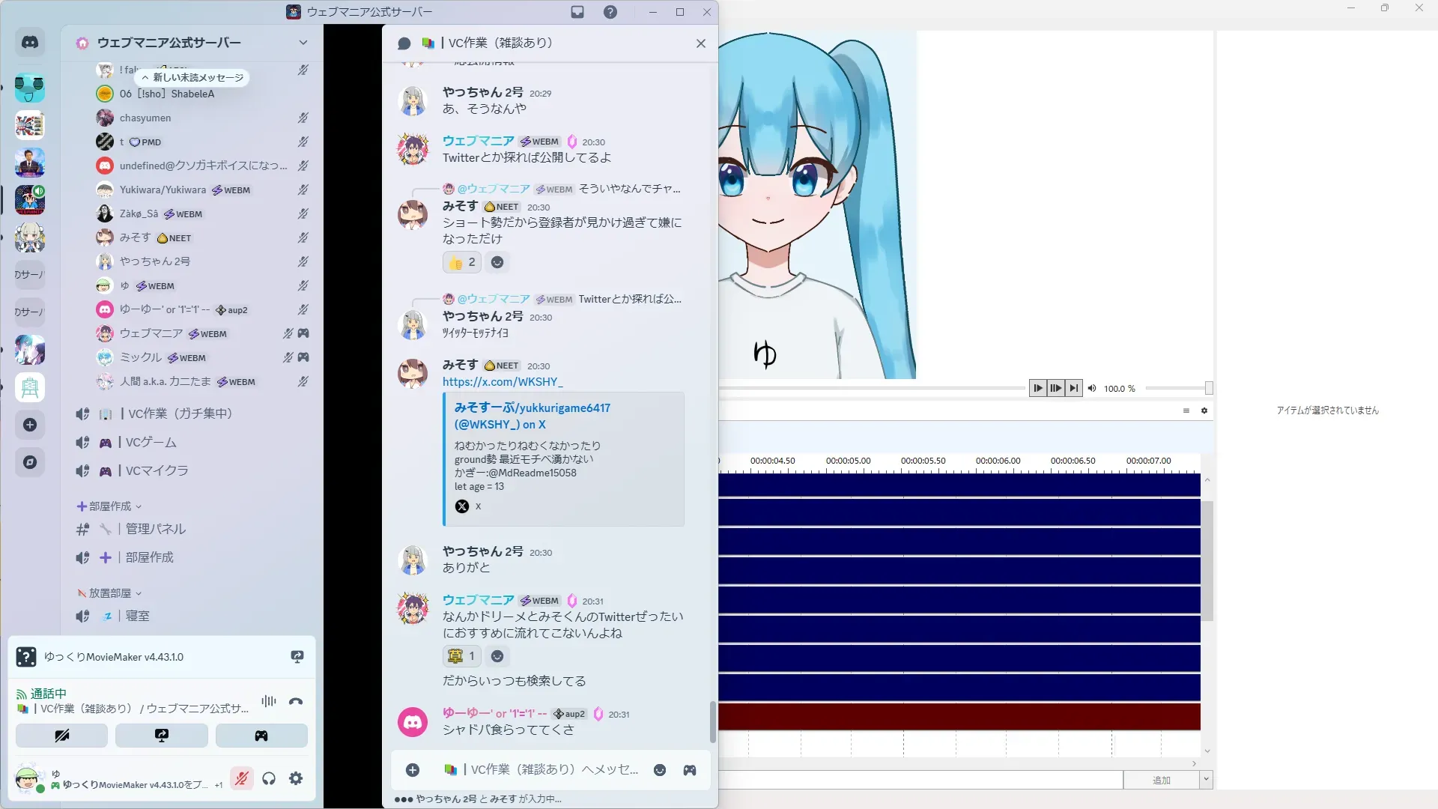Open the emoji picker in message box

660,770
